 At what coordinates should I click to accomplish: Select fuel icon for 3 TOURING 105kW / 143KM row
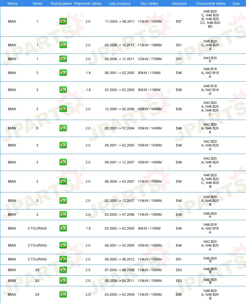click(63, 245)
